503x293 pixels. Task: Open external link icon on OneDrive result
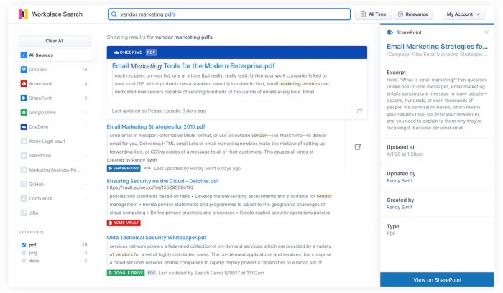pyautogui.click(x=359, y=111)
